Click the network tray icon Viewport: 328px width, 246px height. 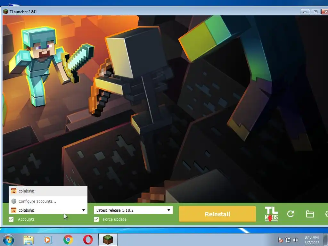288,240
